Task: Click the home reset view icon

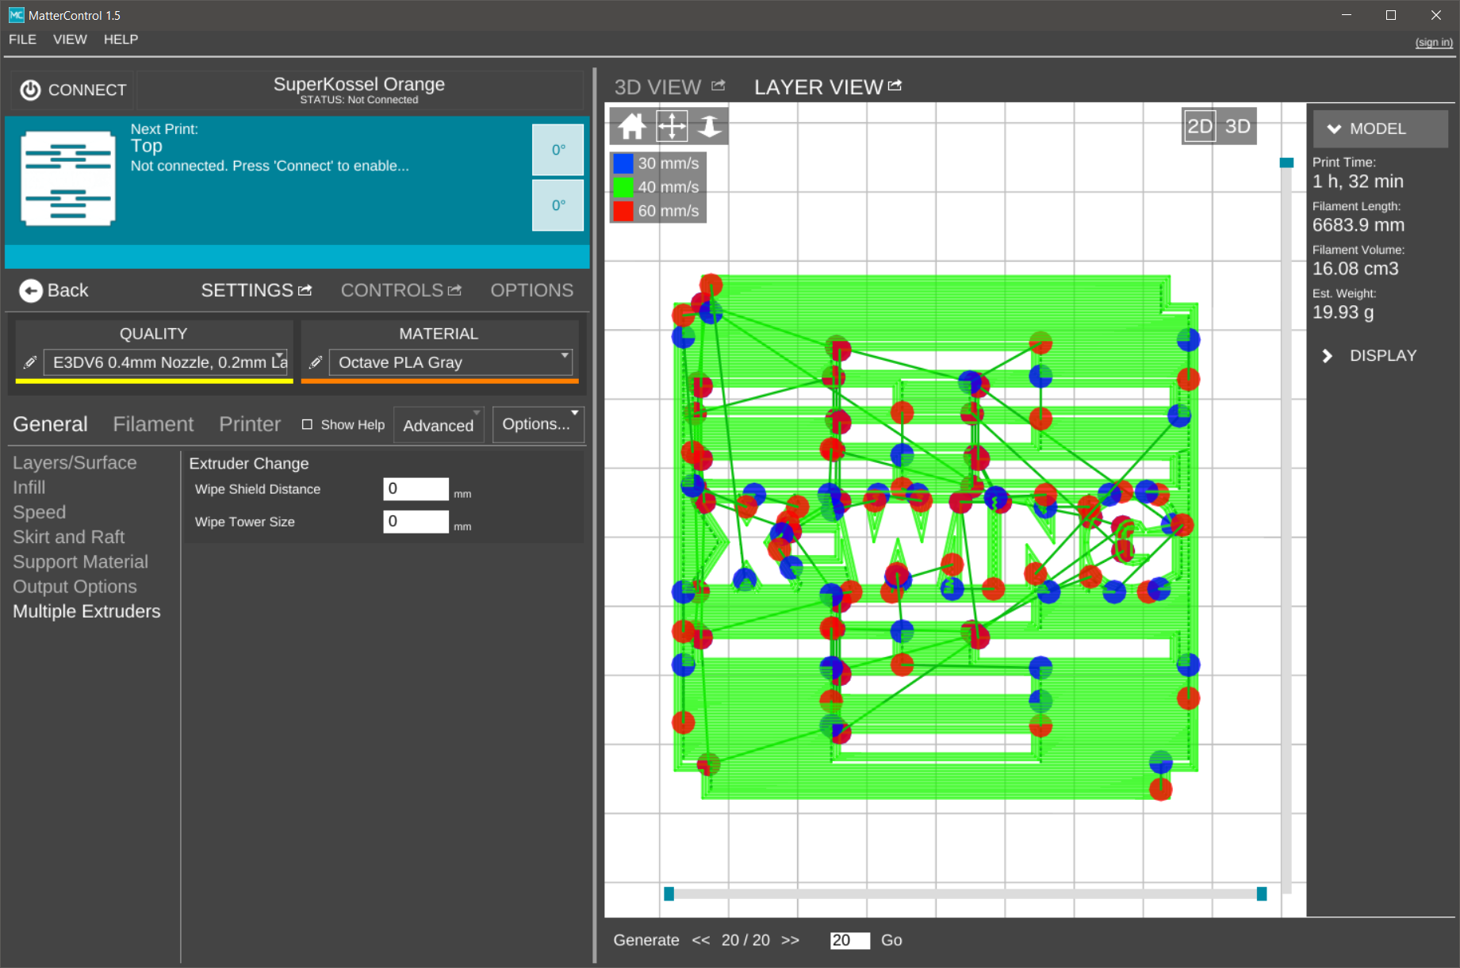Action: click(x=631, y=126)
